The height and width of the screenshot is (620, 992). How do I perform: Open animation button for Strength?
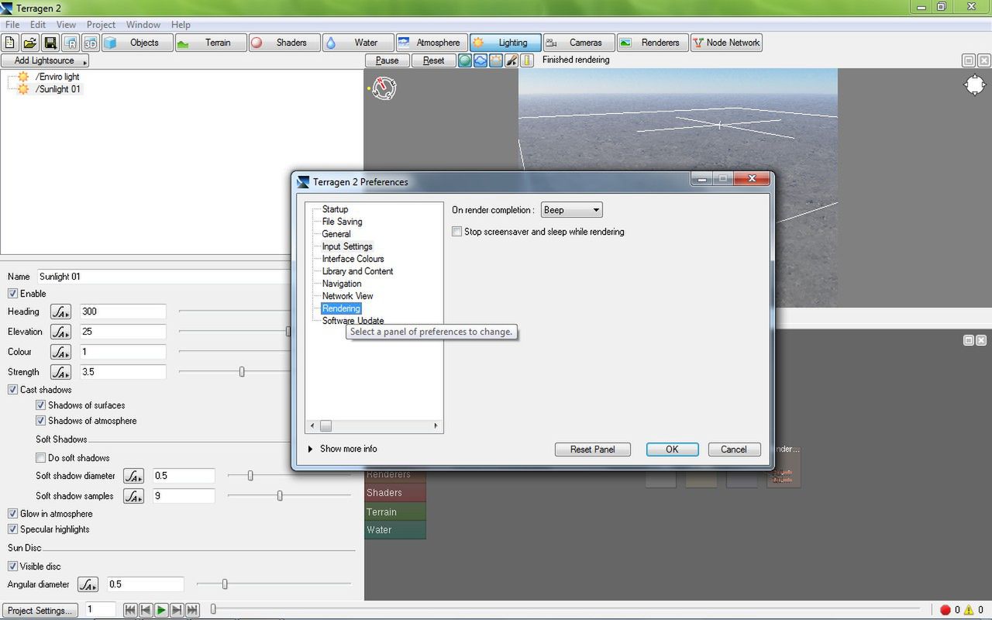(60, 372)
